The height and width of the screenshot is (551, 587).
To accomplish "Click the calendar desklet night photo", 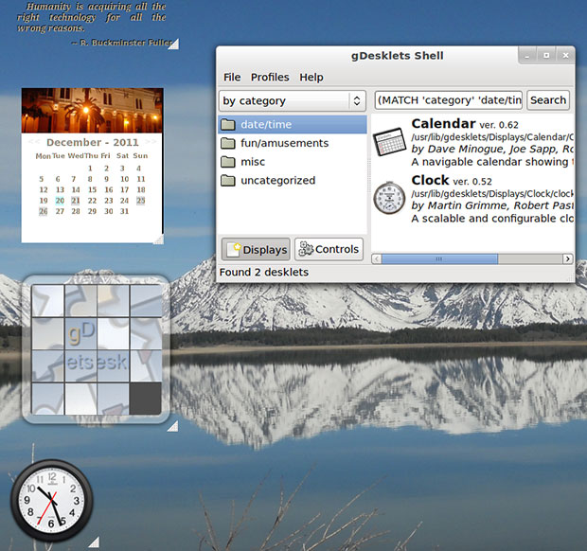I will click(x=92, y=111).
